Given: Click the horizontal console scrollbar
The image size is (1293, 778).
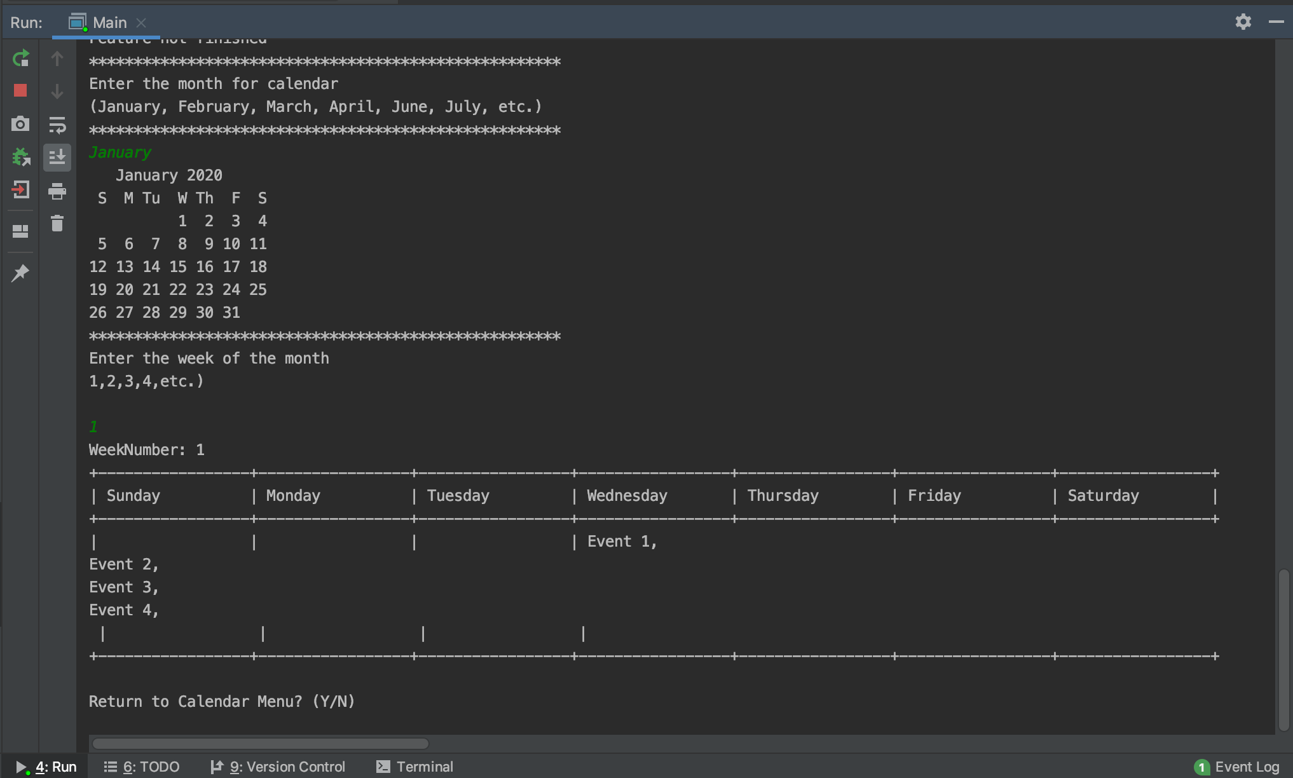Looking at the screenshot, I should click(261, 743).
